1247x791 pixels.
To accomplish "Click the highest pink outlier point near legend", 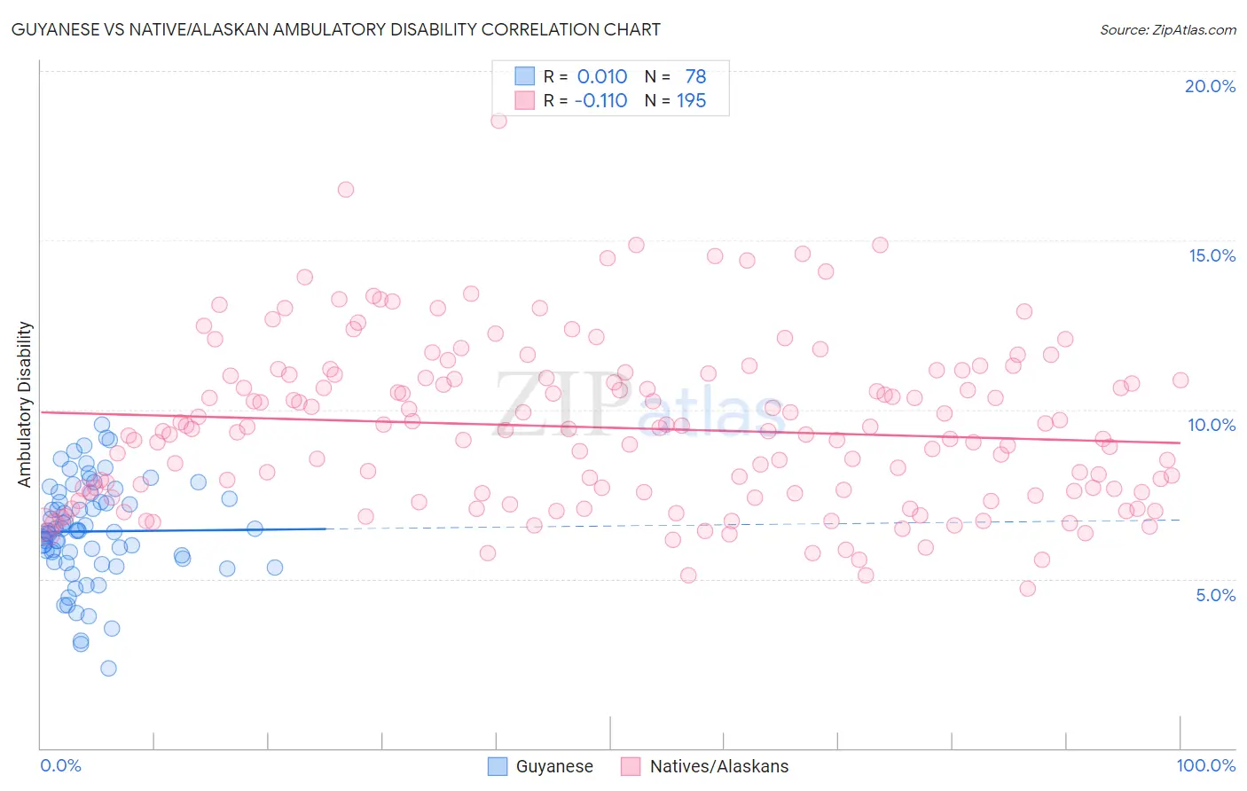I will [x=498, y=121].
